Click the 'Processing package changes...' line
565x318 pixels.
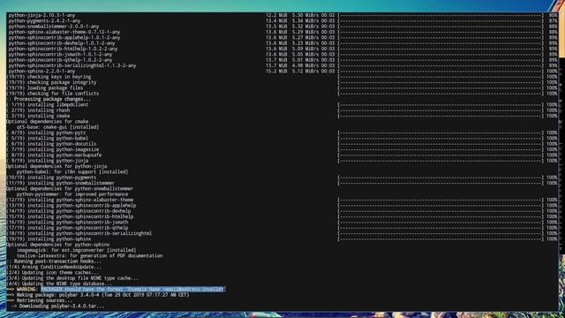click(49, 99)
